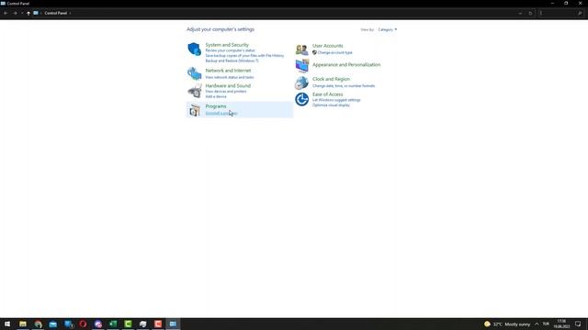588x330 pixels.
Task: Open the System and Security shield icon
Action: [x=194, y=49]
